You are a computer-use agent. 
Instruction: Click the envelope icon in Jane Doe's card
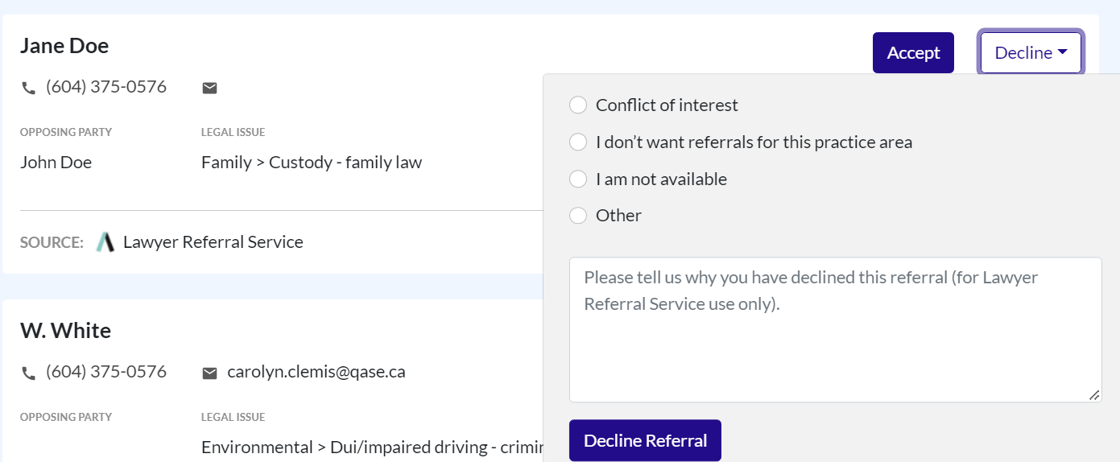pyautogui.click(x=209, y=88)
